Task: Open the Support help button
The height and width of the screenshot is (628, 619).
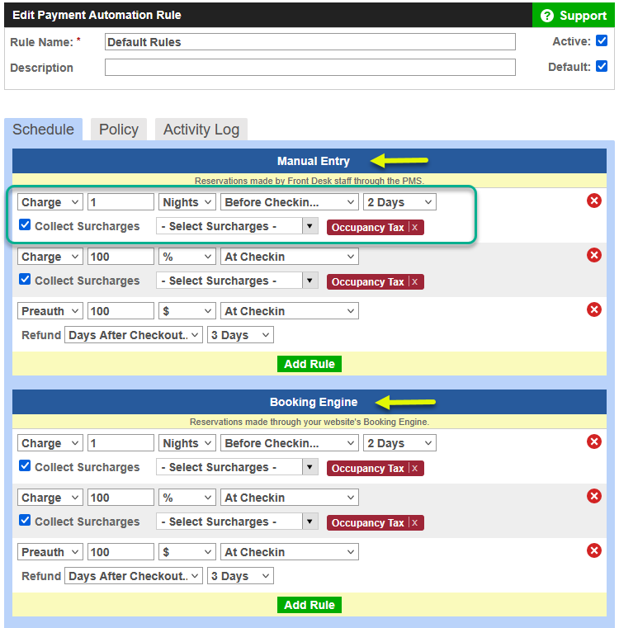Action: pos(574,16)
